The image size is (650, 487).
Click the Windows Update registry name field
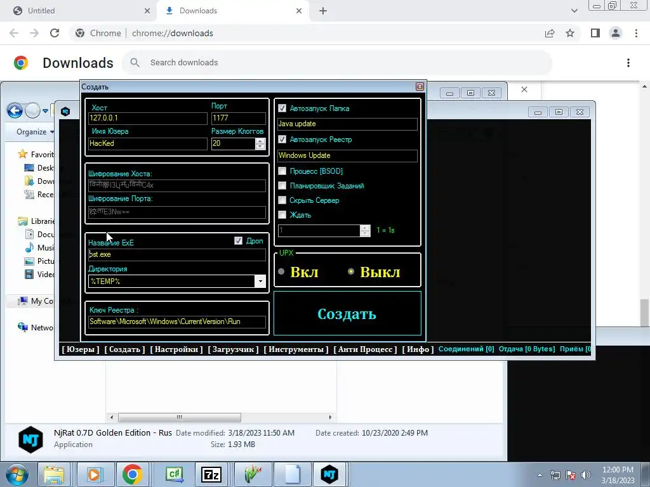click(x=347, y=156)
